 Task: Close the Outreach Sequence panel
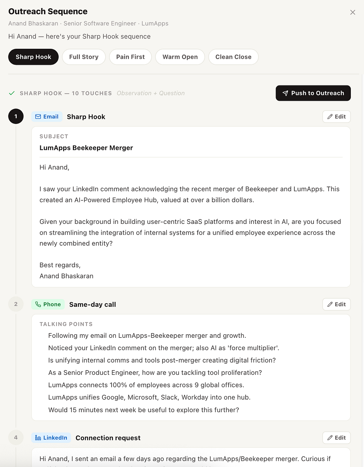(353, 12)
